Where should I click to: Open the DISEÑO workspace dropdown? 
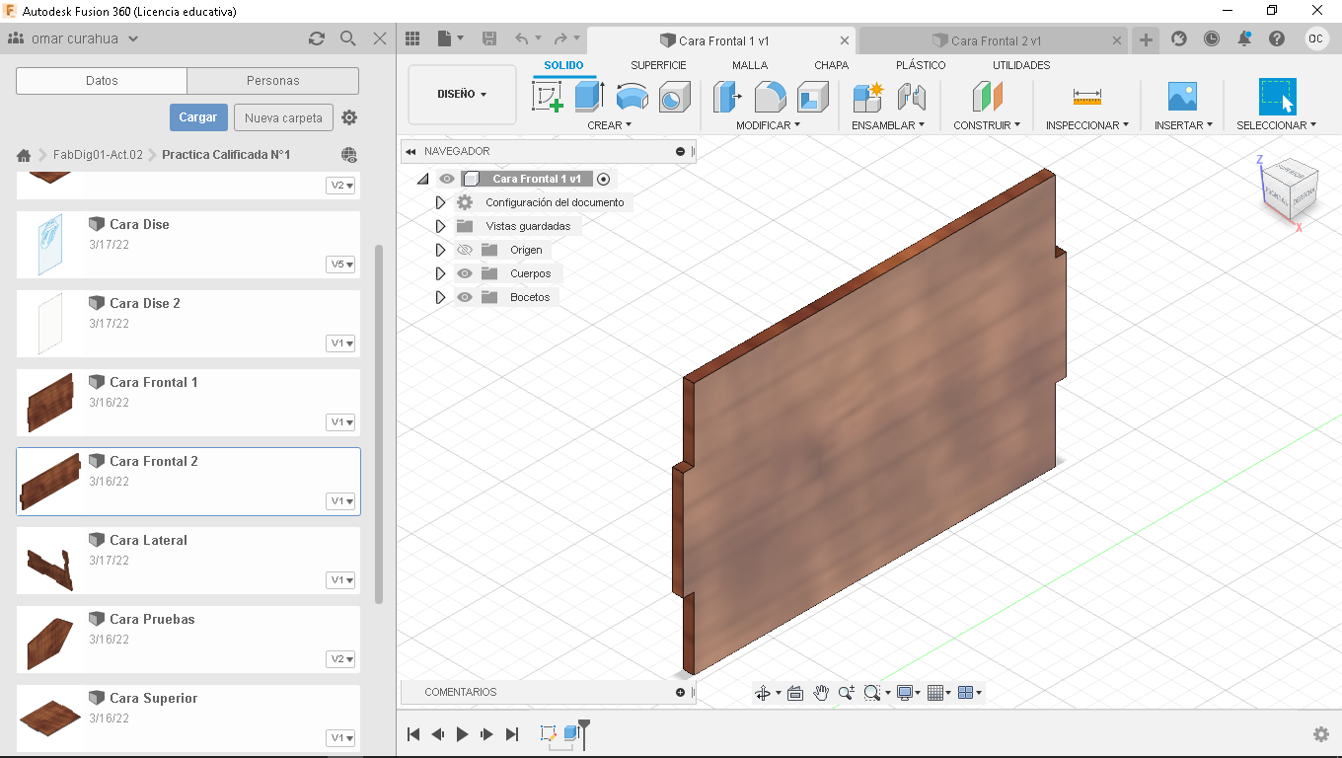tap(462, 95)
